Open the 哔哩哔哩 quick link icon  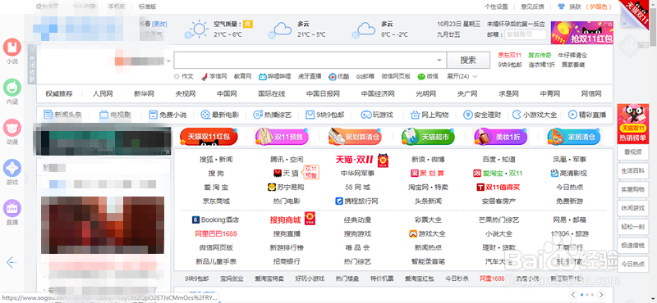(262, 76)
